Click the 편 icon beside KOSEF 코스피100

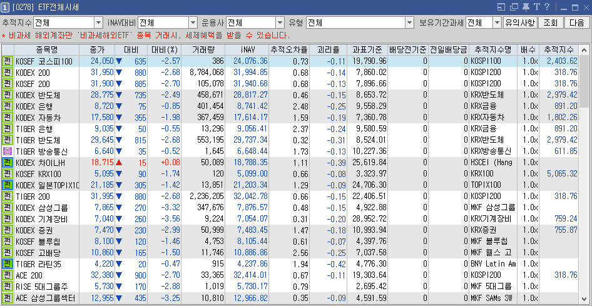point(8,61)
